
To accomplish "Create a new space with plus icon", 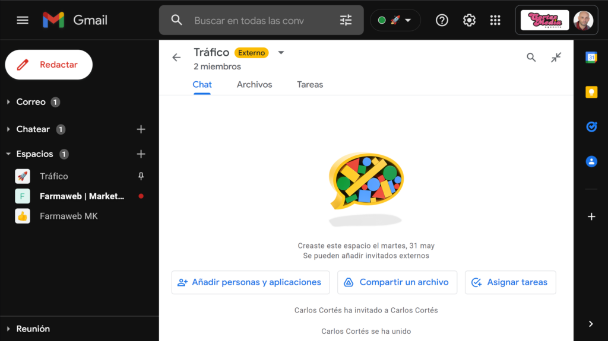I will (x=141, y=154).
